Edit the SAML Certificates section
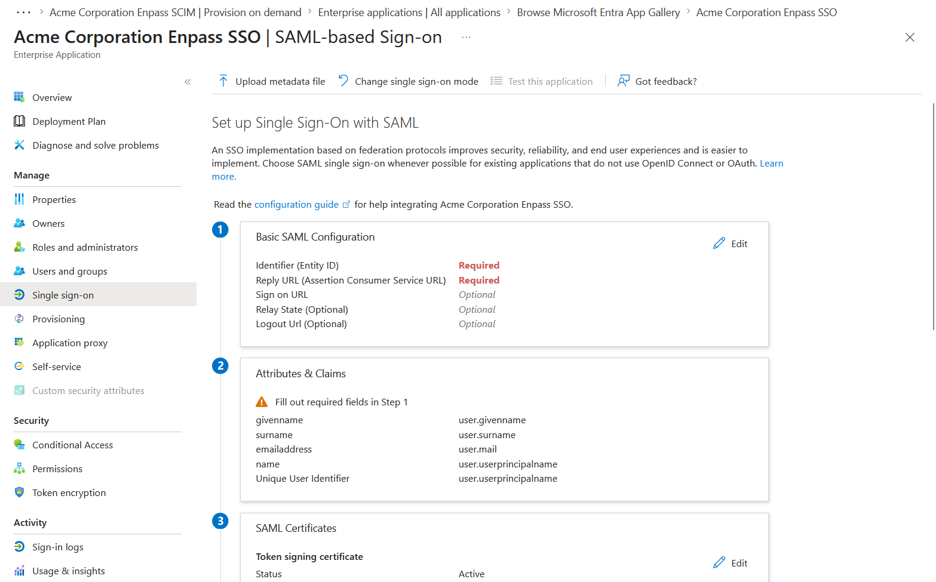The image size is (936, 582). 731,563
